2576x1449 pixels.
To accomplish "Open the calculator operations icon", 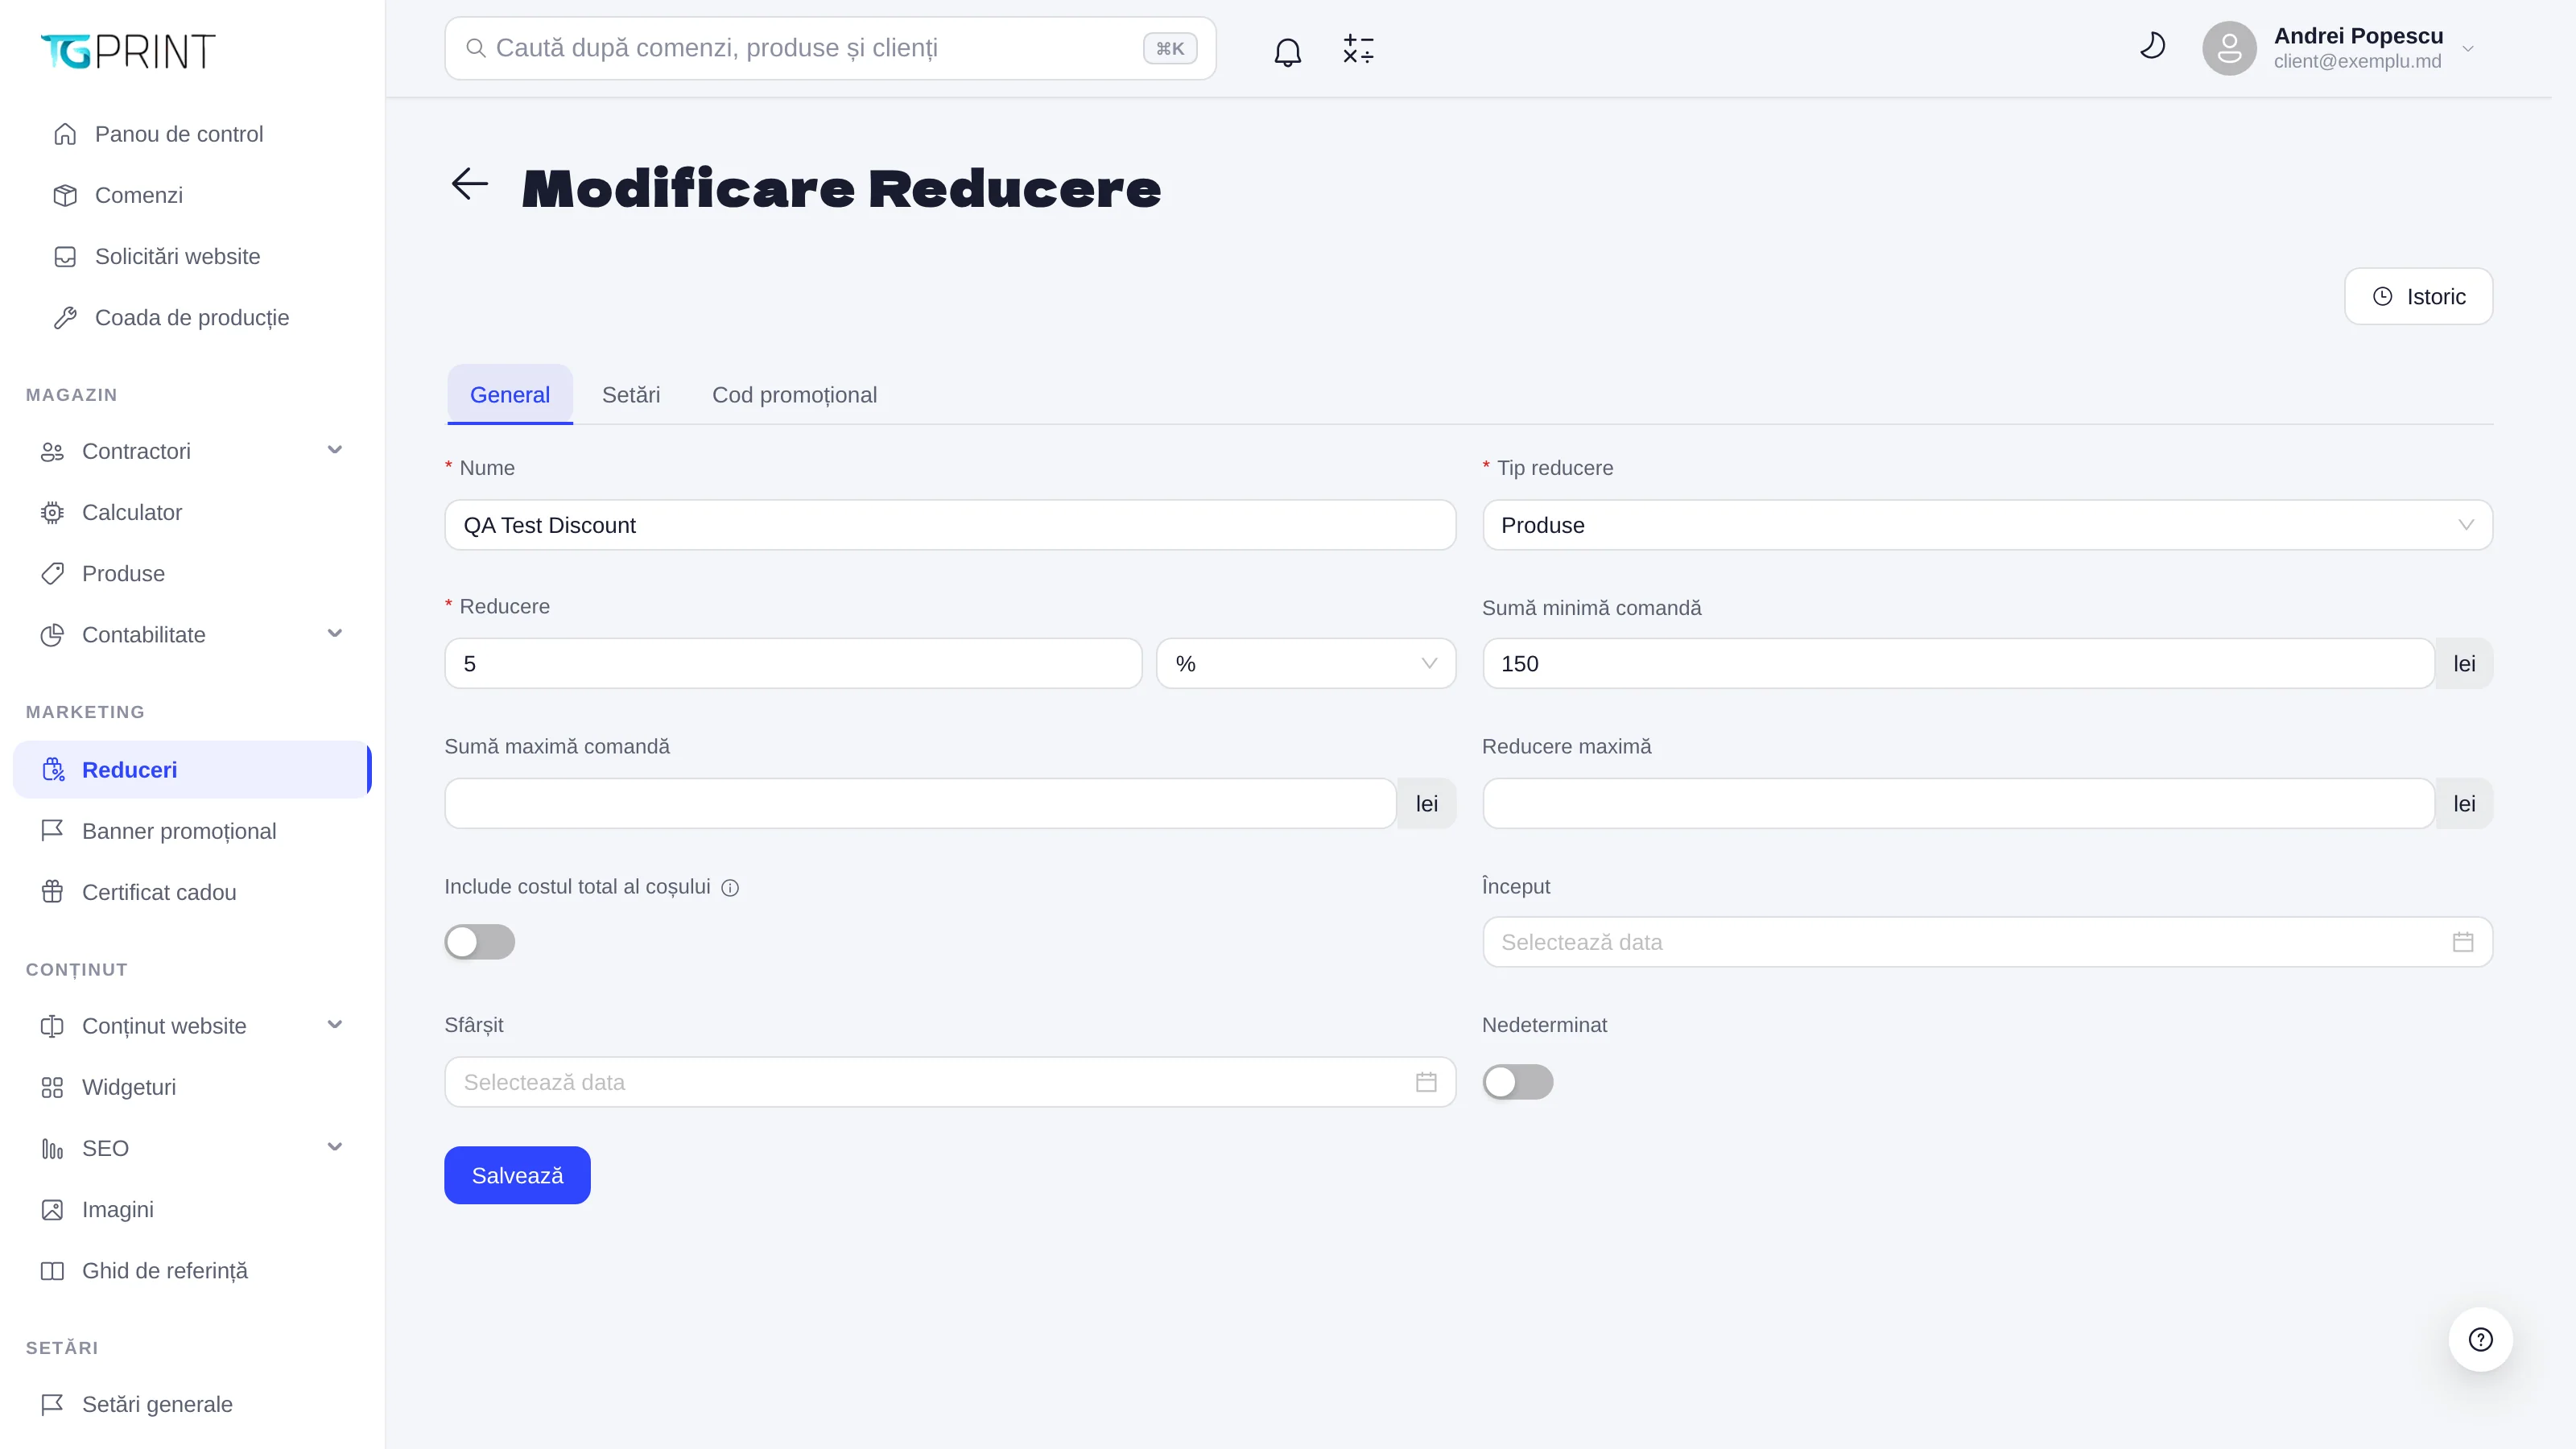I will click(x=1358, y=49).
